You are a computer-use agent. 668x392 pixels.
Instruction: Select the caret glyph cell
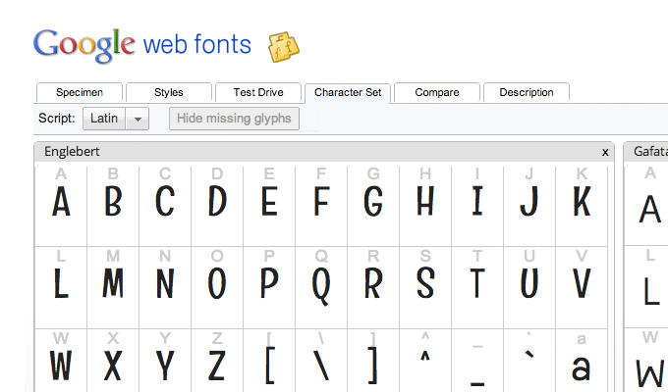[x=425, y=361]
